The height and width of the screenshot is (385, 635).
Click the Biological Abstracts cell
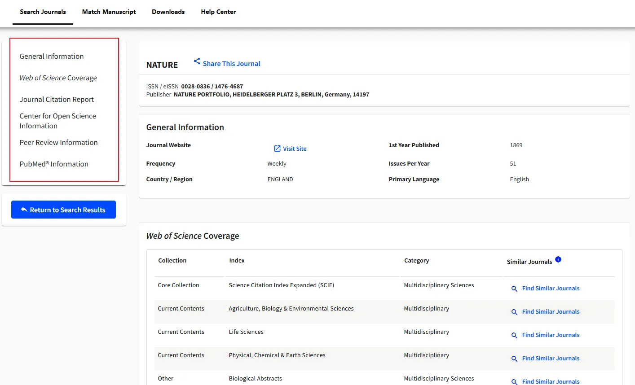(255, 379)
